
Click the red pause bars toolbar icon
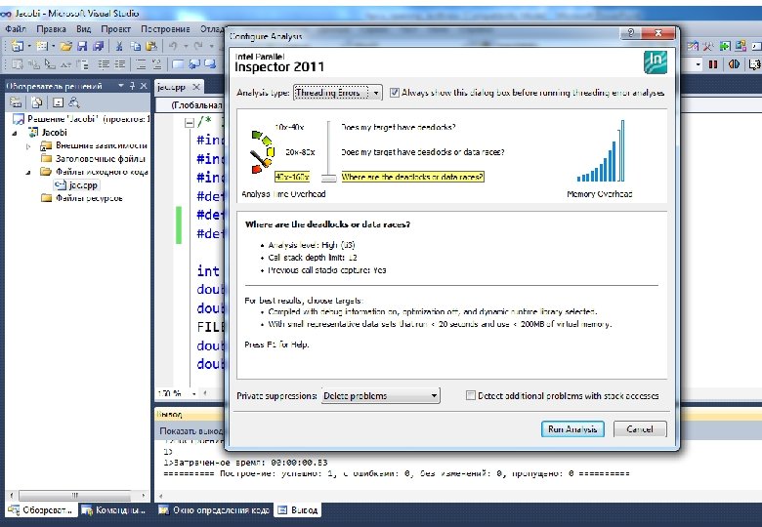click(713, 64)
